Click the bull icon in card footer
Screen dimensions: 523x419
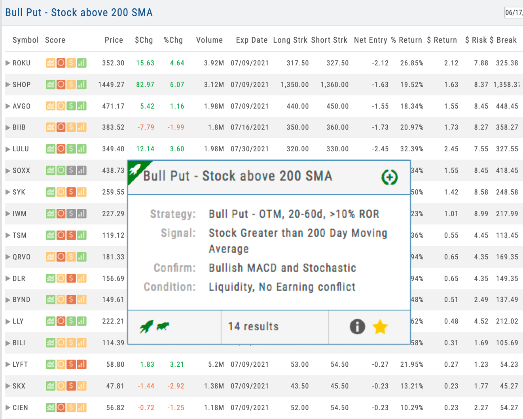[163, 326]
